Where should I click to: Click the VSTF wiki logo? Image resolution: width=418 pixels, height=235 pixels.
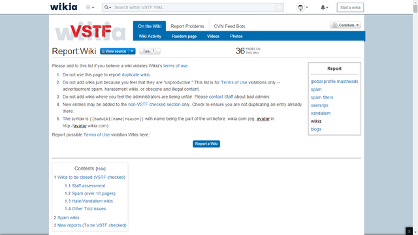click(x=90, y=31)
